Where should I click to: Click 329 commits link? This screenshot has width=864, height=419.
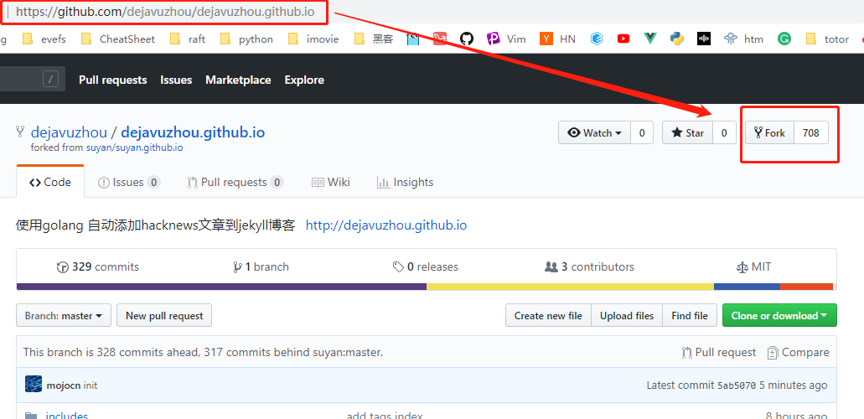[x=98, y=266]
